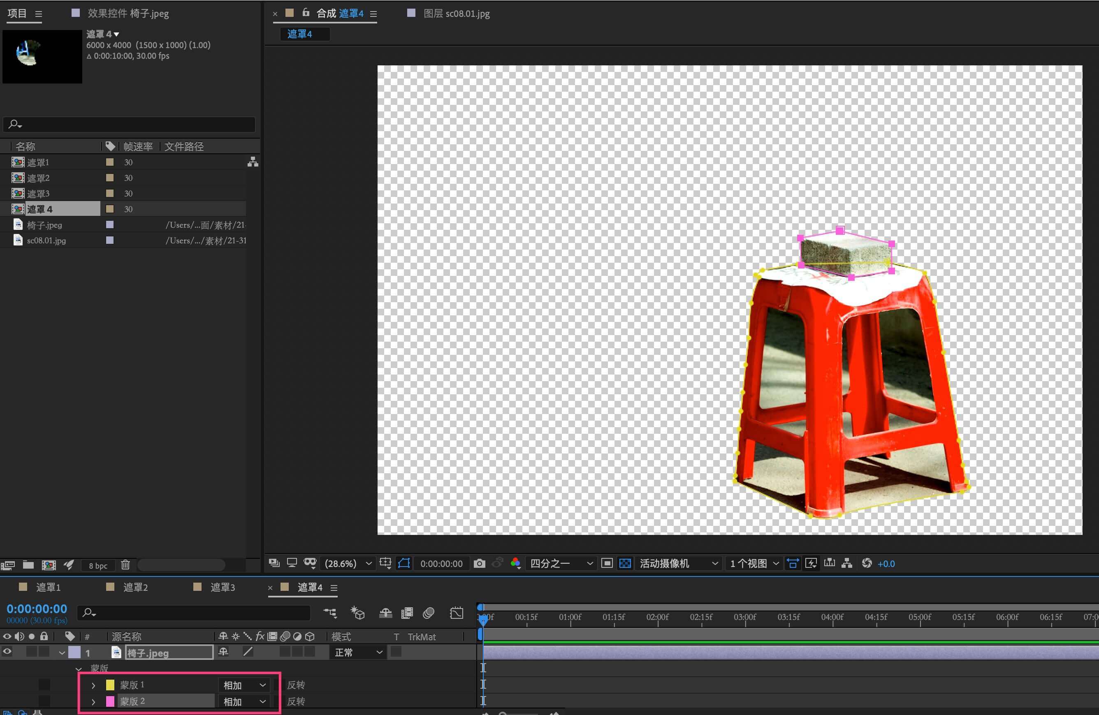Select 椅子.jpeg in the Project list
This screenshot has height=715, width=1099.
point(44,225)
